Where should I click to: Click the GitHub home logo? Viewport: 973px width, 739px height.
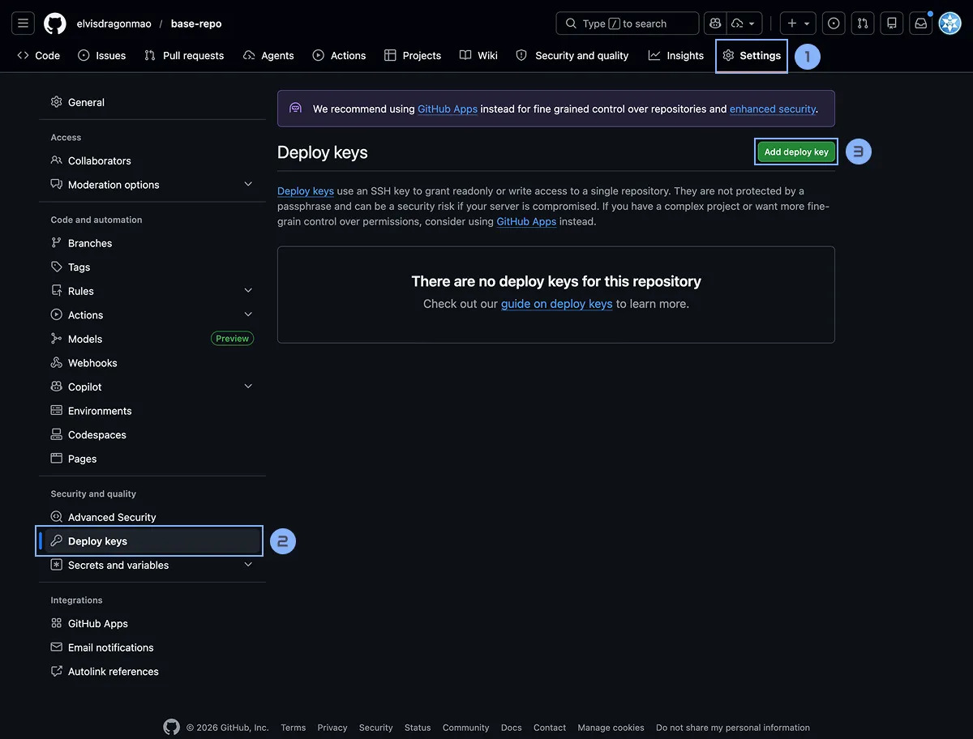(54, 23)
